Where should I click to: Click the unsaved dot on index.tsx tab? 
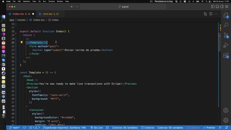pyautogui.click(x=33, y=14)
